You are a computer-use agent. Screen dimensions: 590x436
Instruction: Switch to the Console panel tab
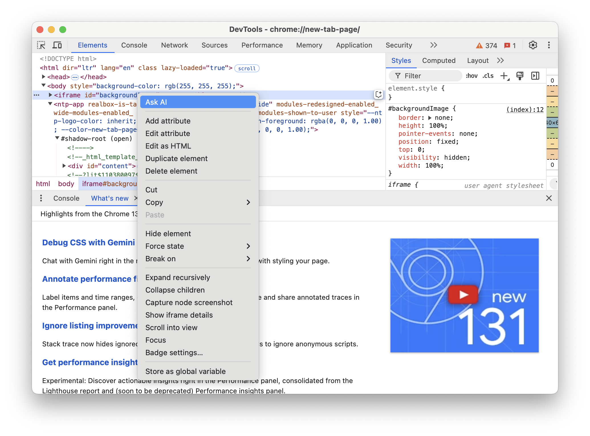coord(134,45)
